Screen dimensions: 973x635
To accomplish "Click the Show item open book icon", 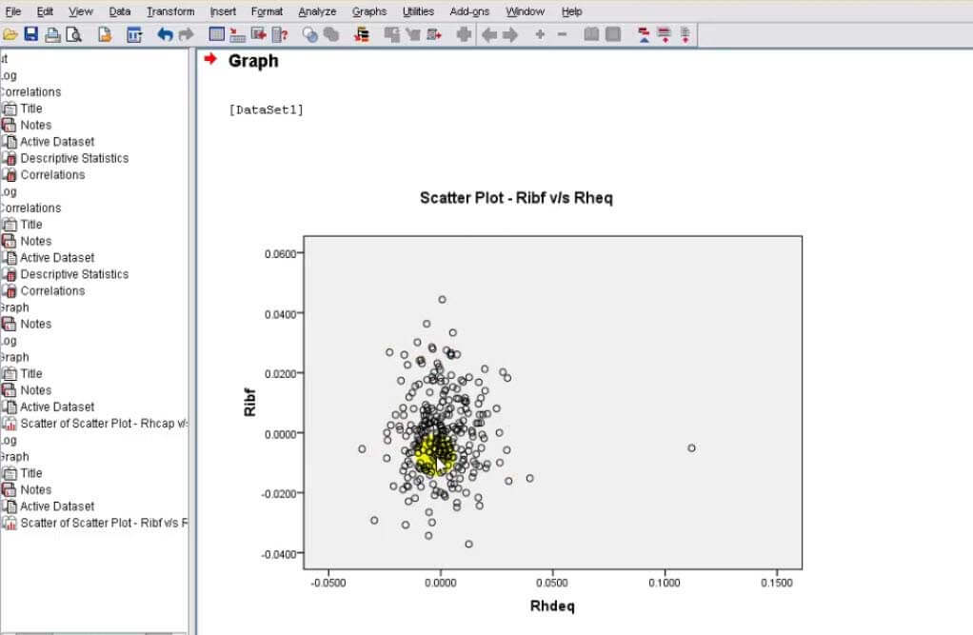I will pyautogui.click(x=591, y=35).
